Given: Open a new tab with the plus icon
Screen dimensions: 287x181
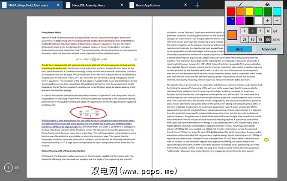Looking at the screenshot, I should coord(197,5).
